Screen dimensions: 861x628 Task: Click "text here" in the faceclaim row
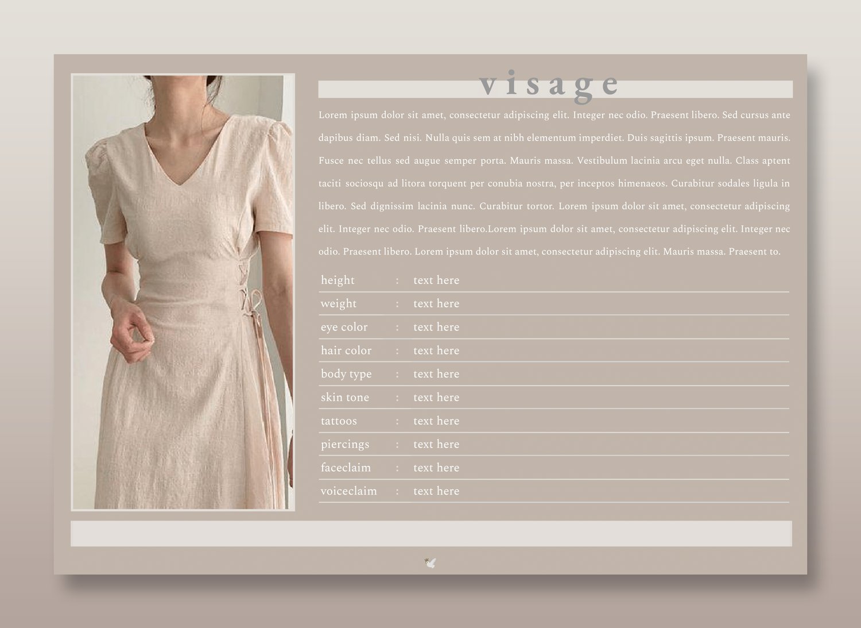[436, 468]
